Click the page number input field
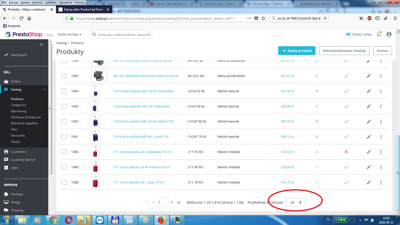The height and width of the screenshot is (225, 400). [x=162, y=202]
